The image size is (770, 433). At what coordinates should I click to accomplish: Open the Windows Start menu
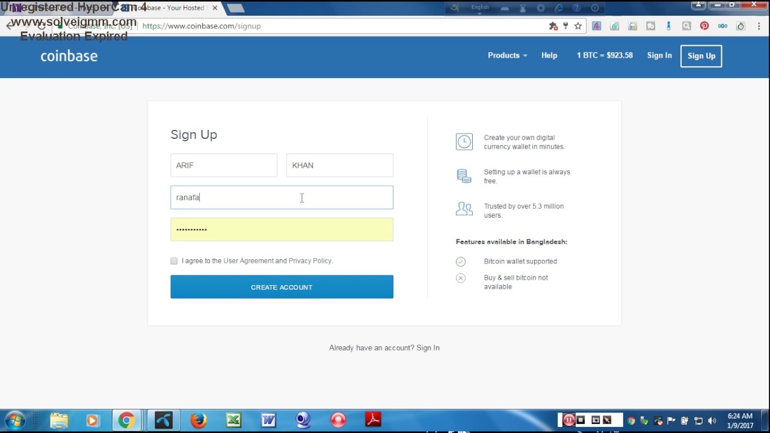pos(14,420)
